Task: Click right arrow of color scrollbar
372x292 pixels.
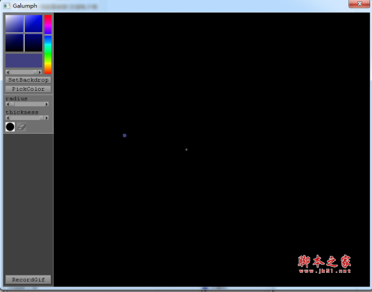Action: [x=40, y=72]
